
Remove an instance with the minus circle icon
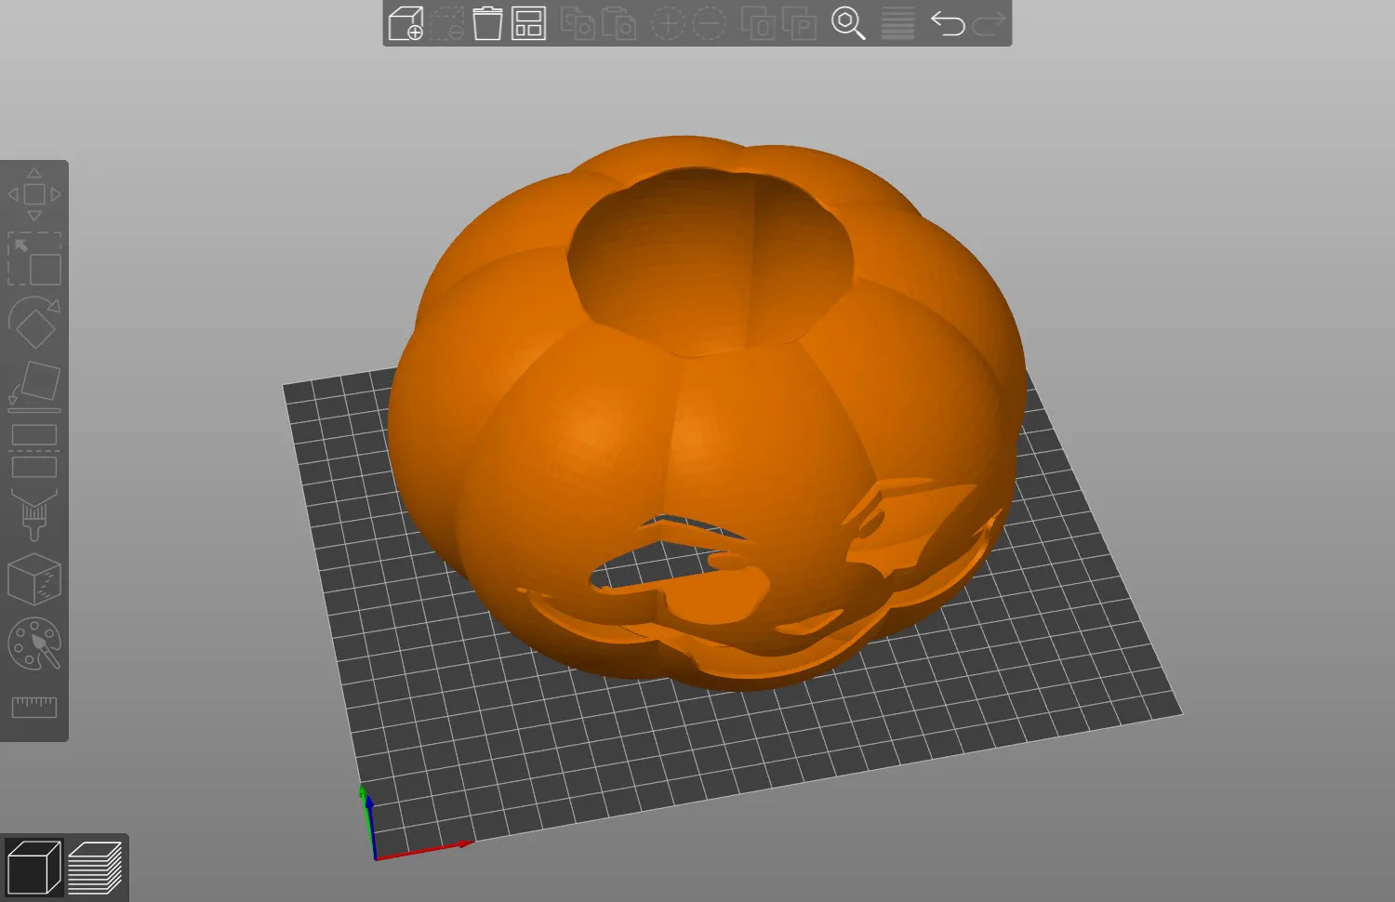tap(709, 23)
